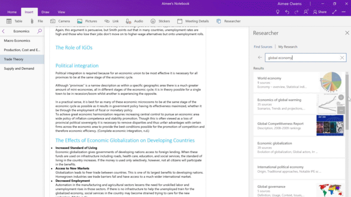Record Audio with the microphone icon

click(134, 21)
